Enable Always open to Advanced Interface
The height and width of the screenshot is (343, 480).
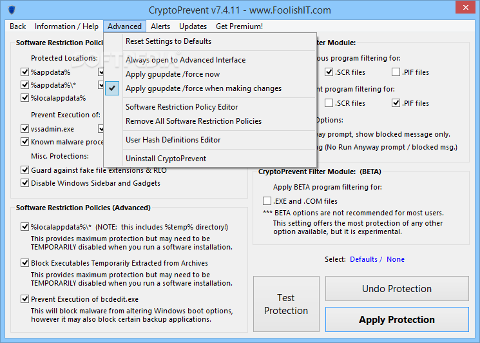210,60
